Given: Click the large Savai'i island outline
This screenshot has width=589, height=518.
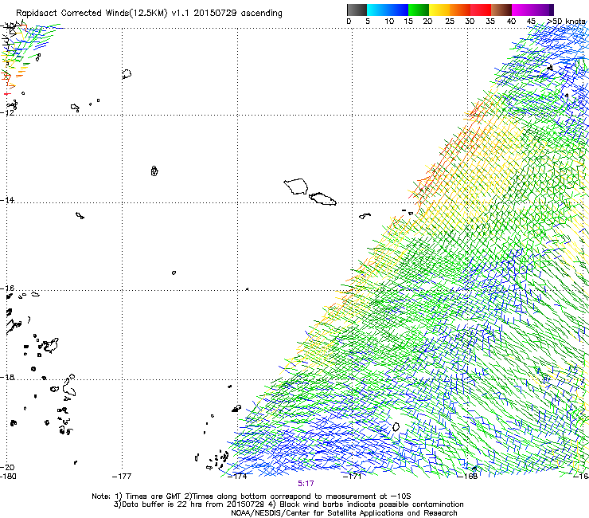Looking at the screenshot, I should click(x=295, y=186).
